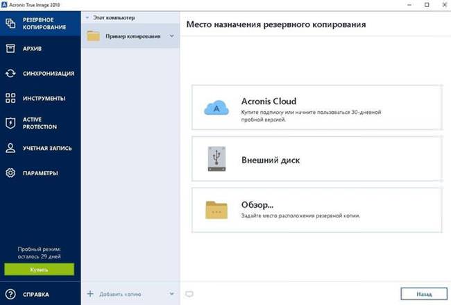The image size is (451, 305).
Task: Click the Этот компьютер label
Action: [x=114, y=17]
